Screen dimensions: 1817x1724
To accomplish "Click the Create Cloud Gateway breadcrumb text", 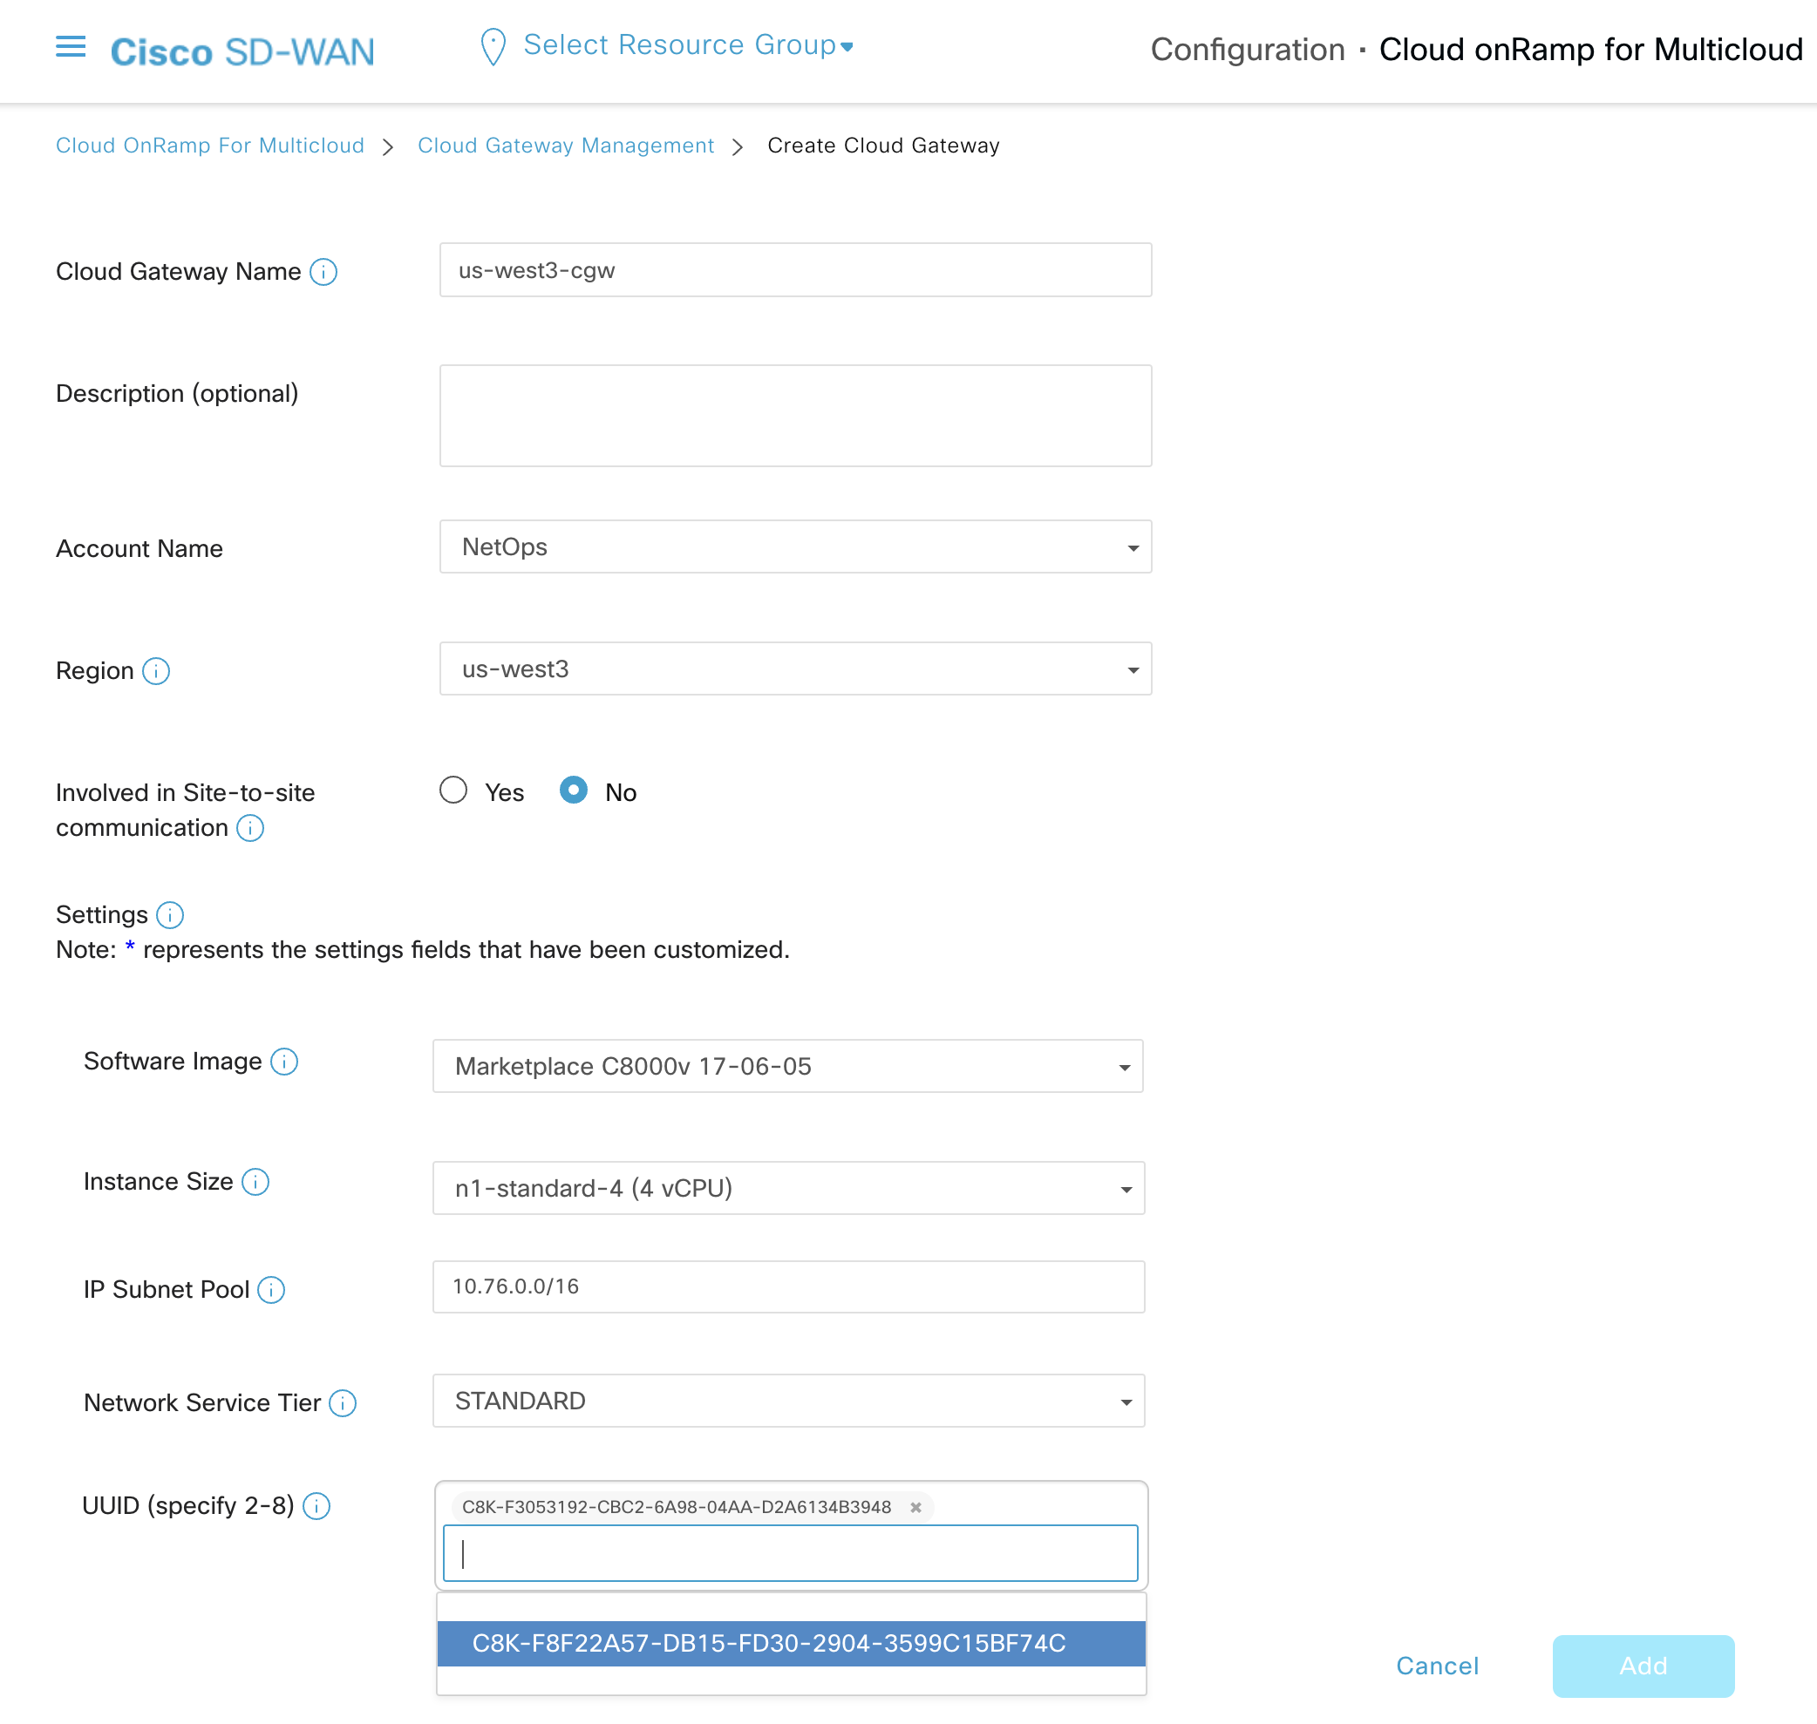I will click(883, 146).
